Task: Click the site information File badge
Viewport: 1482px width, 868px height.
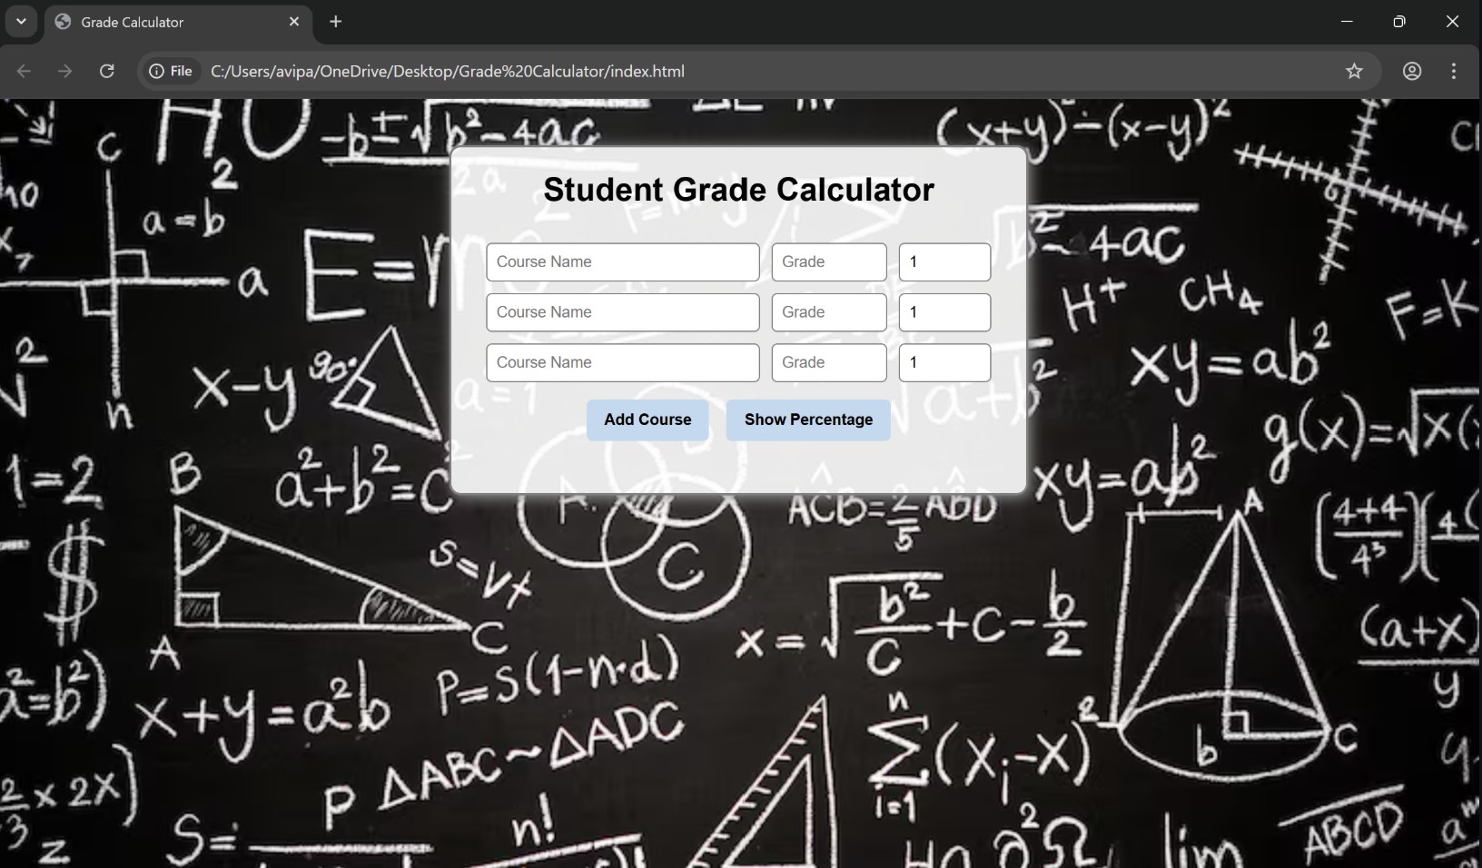Action: 171,71
